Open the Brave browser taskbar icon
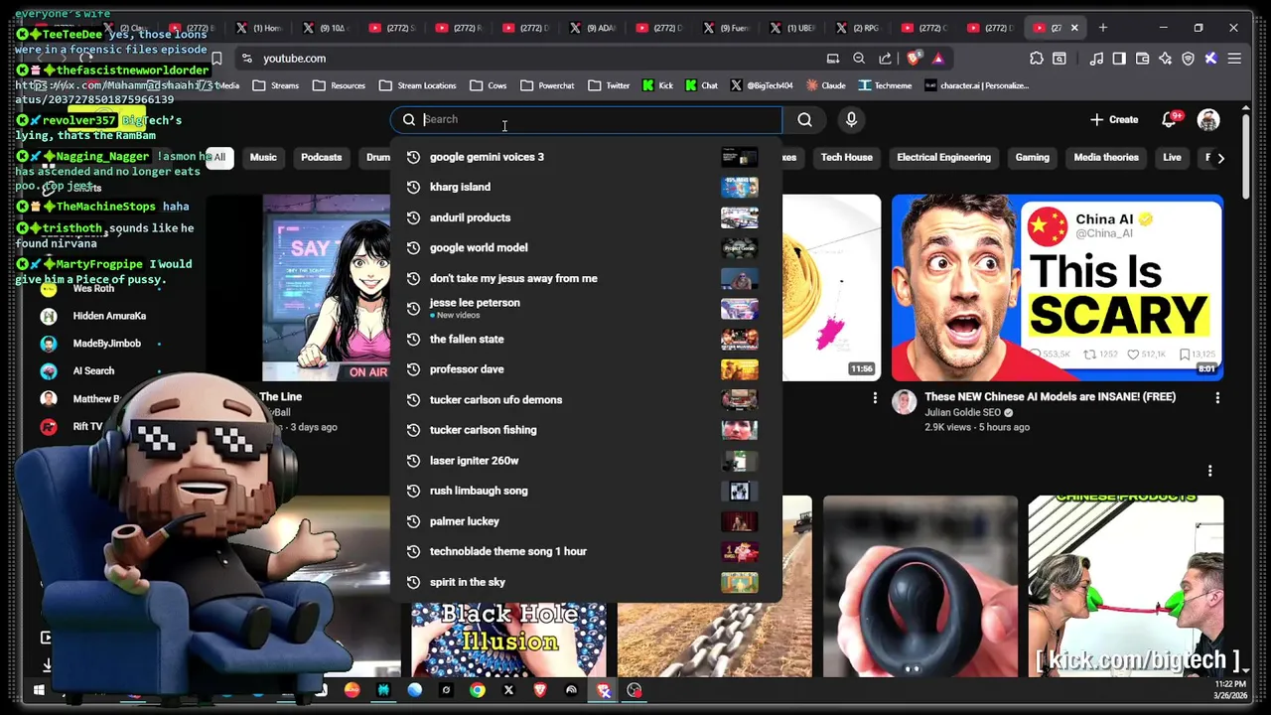 [x=540, y=690]
